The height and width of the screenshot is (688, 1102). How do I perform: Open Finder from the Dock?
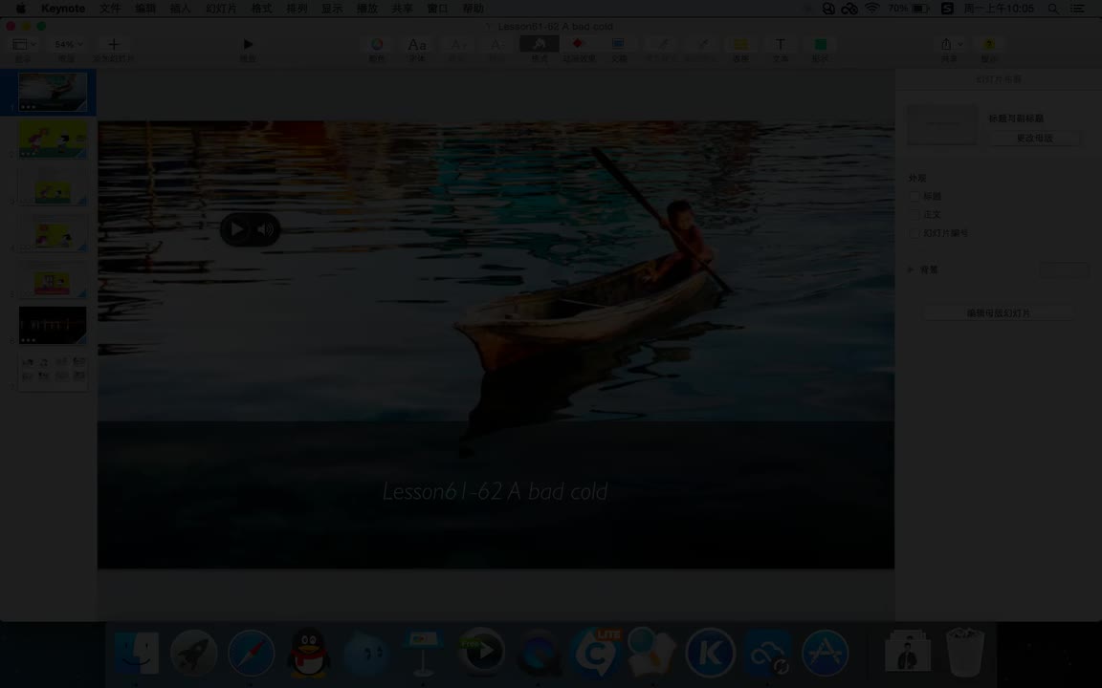(137, 653)
